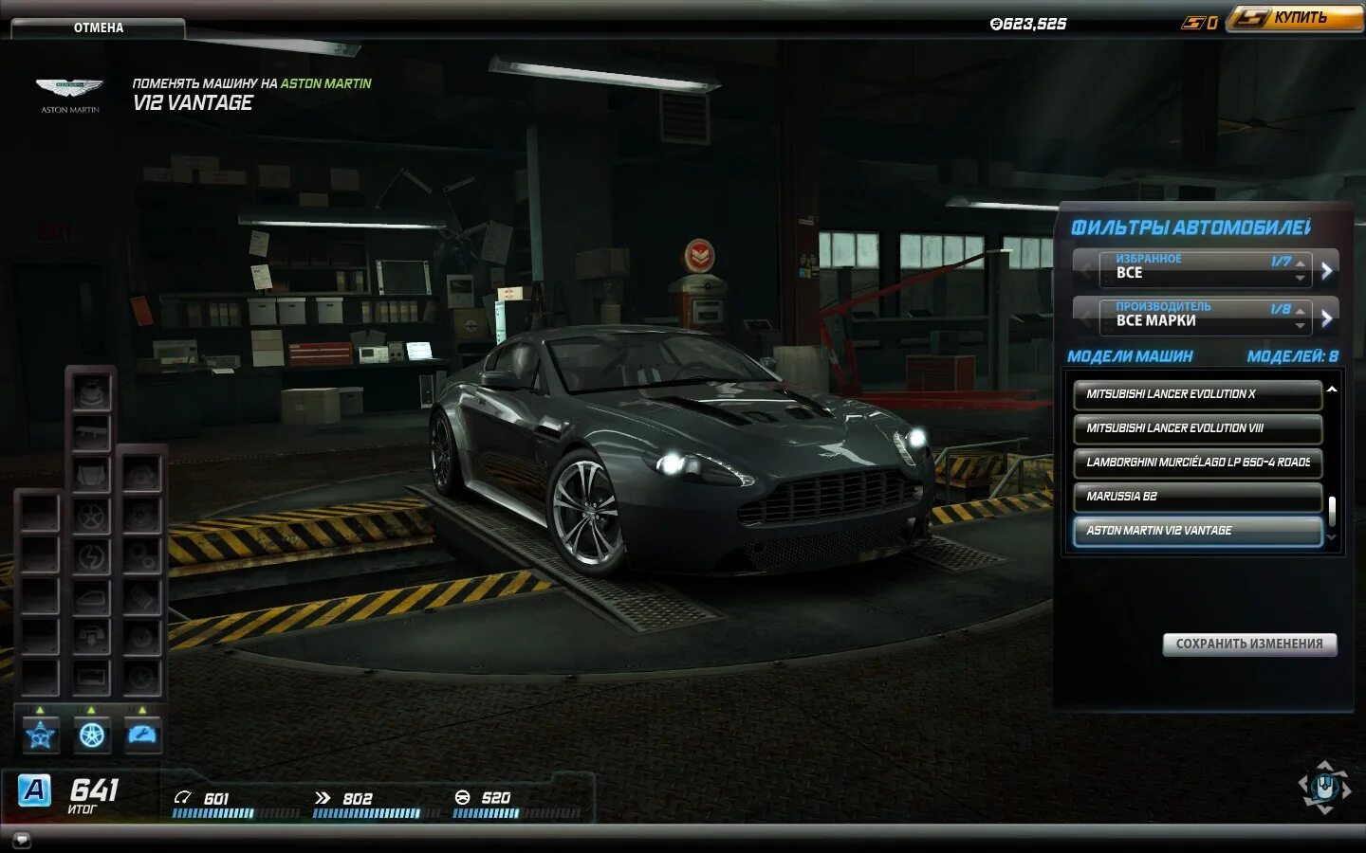Screen dimensions: 1366x853
Task: Go back in ПРОИЗВОДИТЕЛЬ filter with left arrow
Action: point(1086,318)
